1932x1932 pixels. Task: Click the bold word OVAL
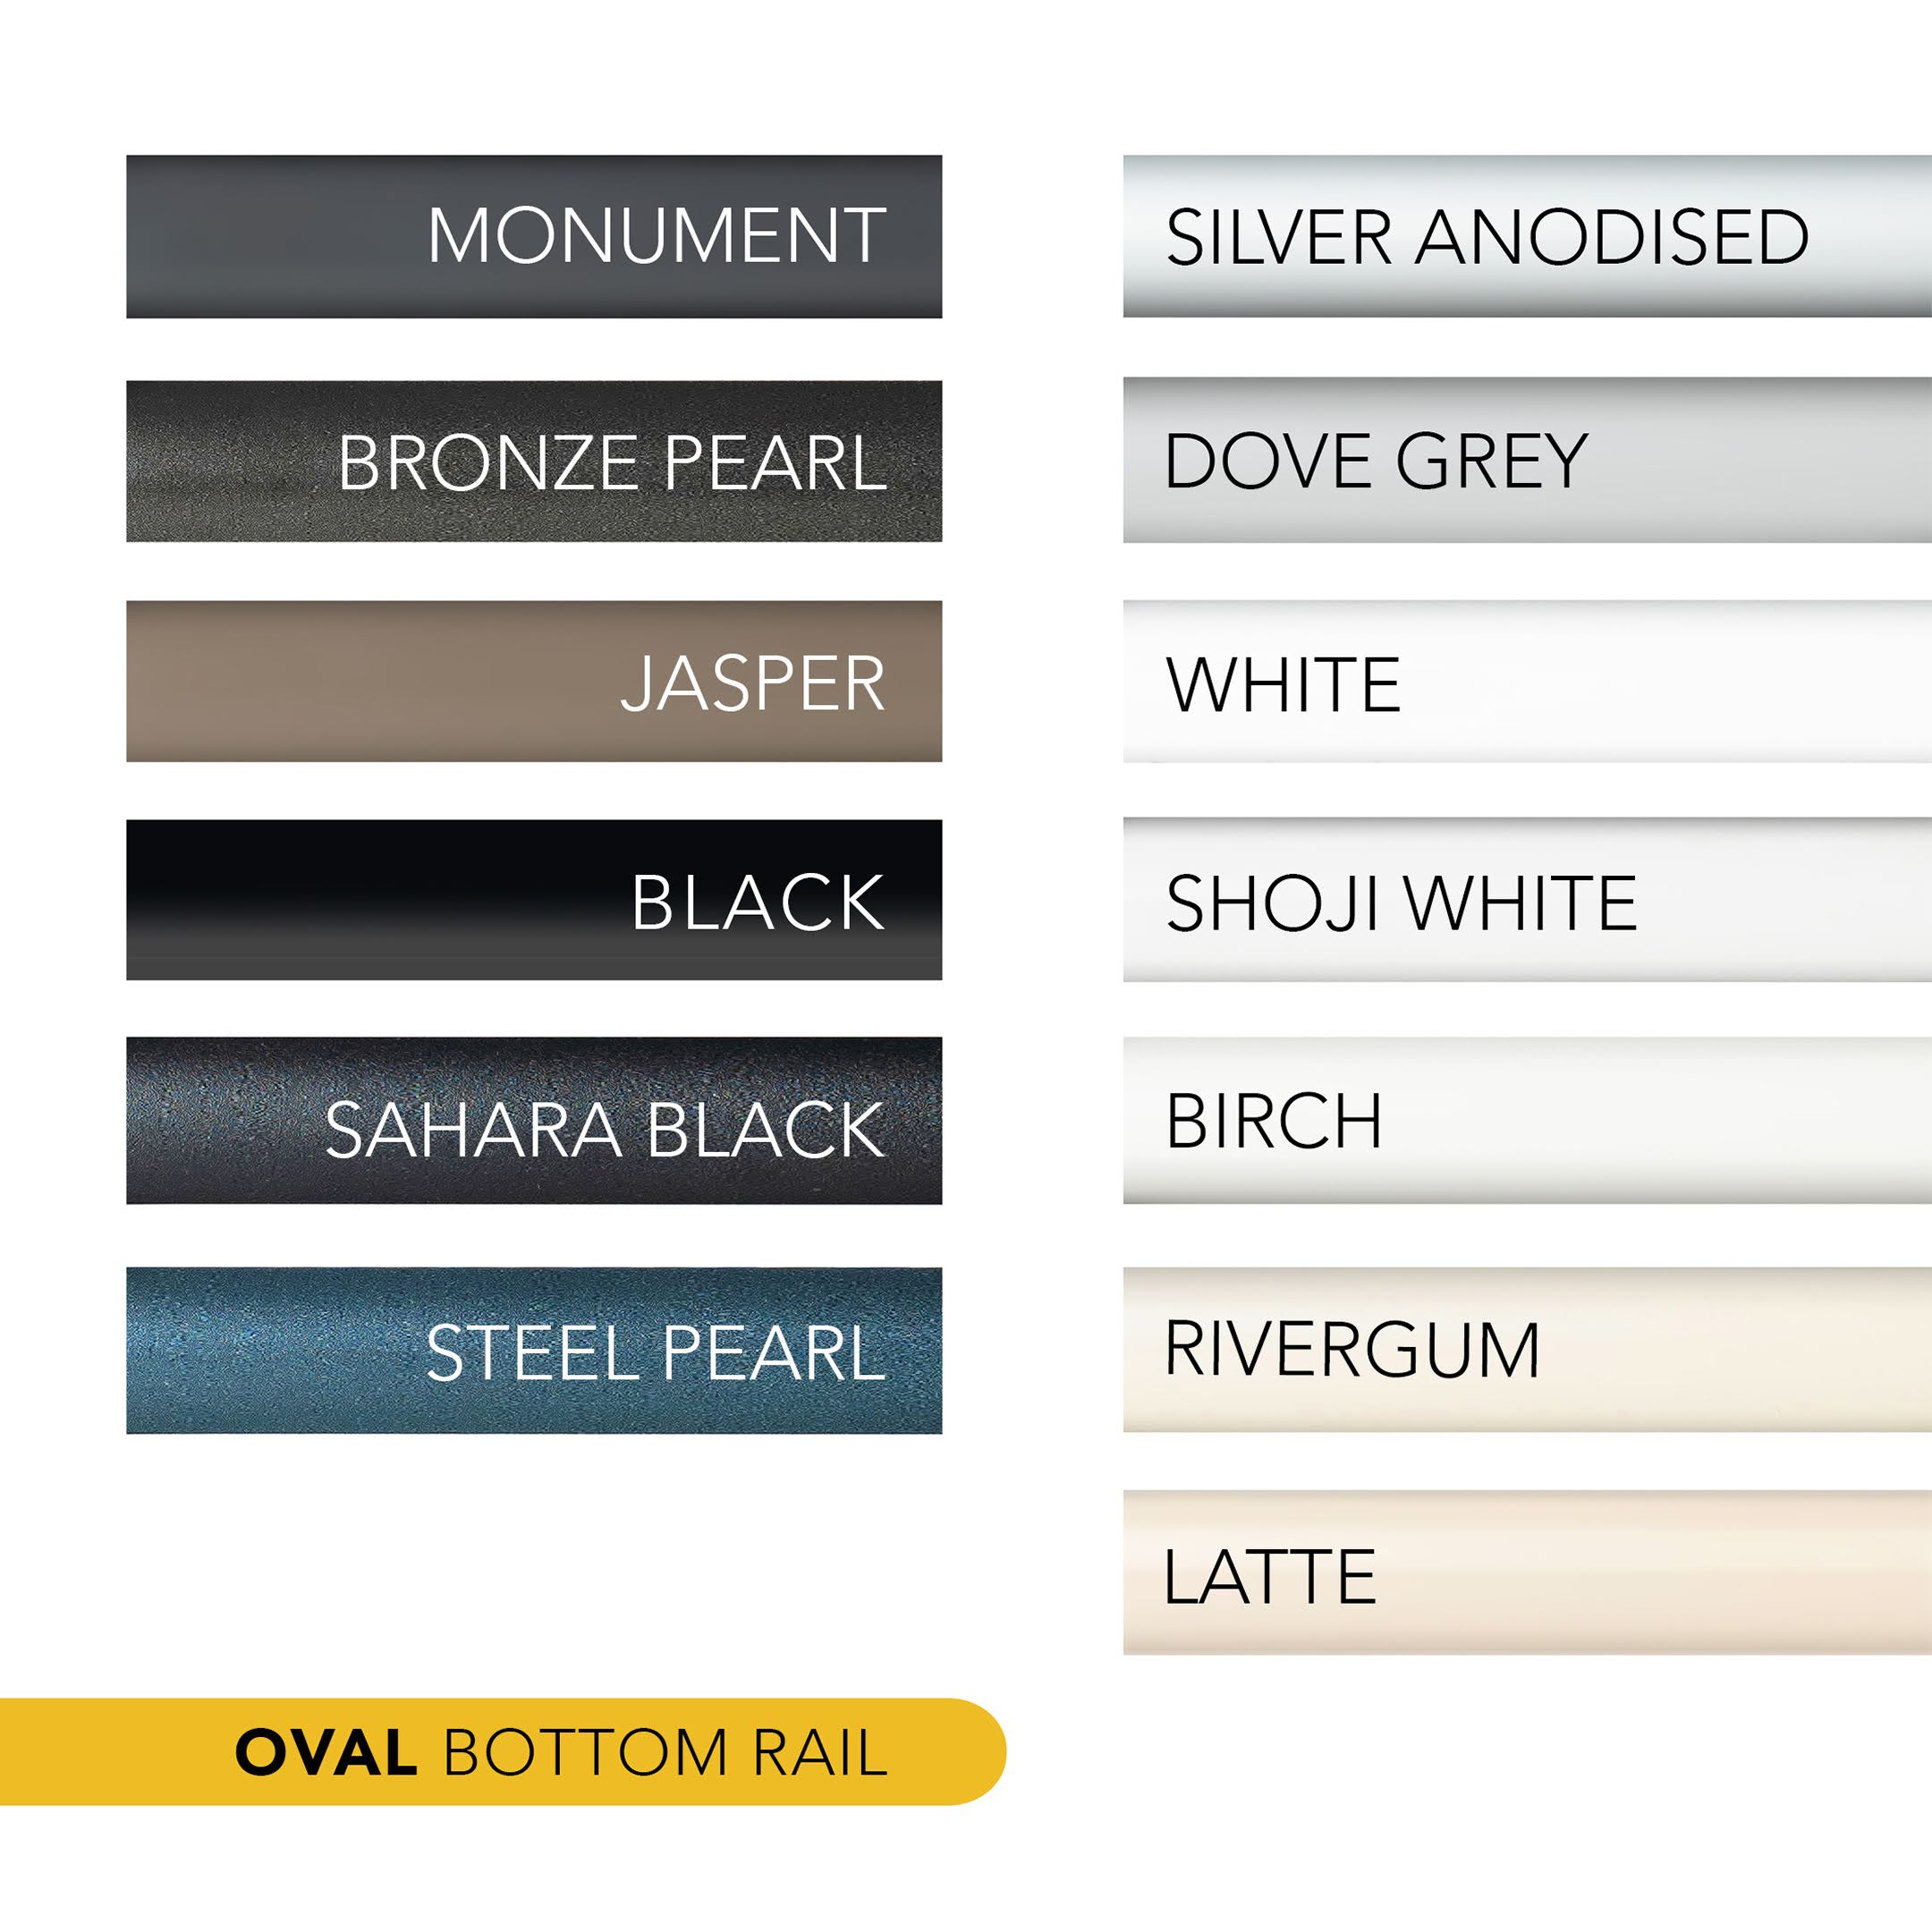click(326, 1753)
